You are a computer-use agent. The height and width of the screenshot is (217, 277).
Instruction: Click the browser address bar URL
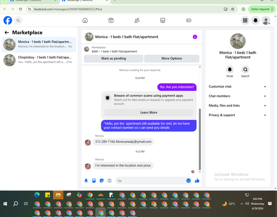(68, 9)
